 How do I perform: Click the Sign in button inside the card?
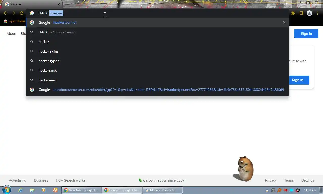(298, 80)
